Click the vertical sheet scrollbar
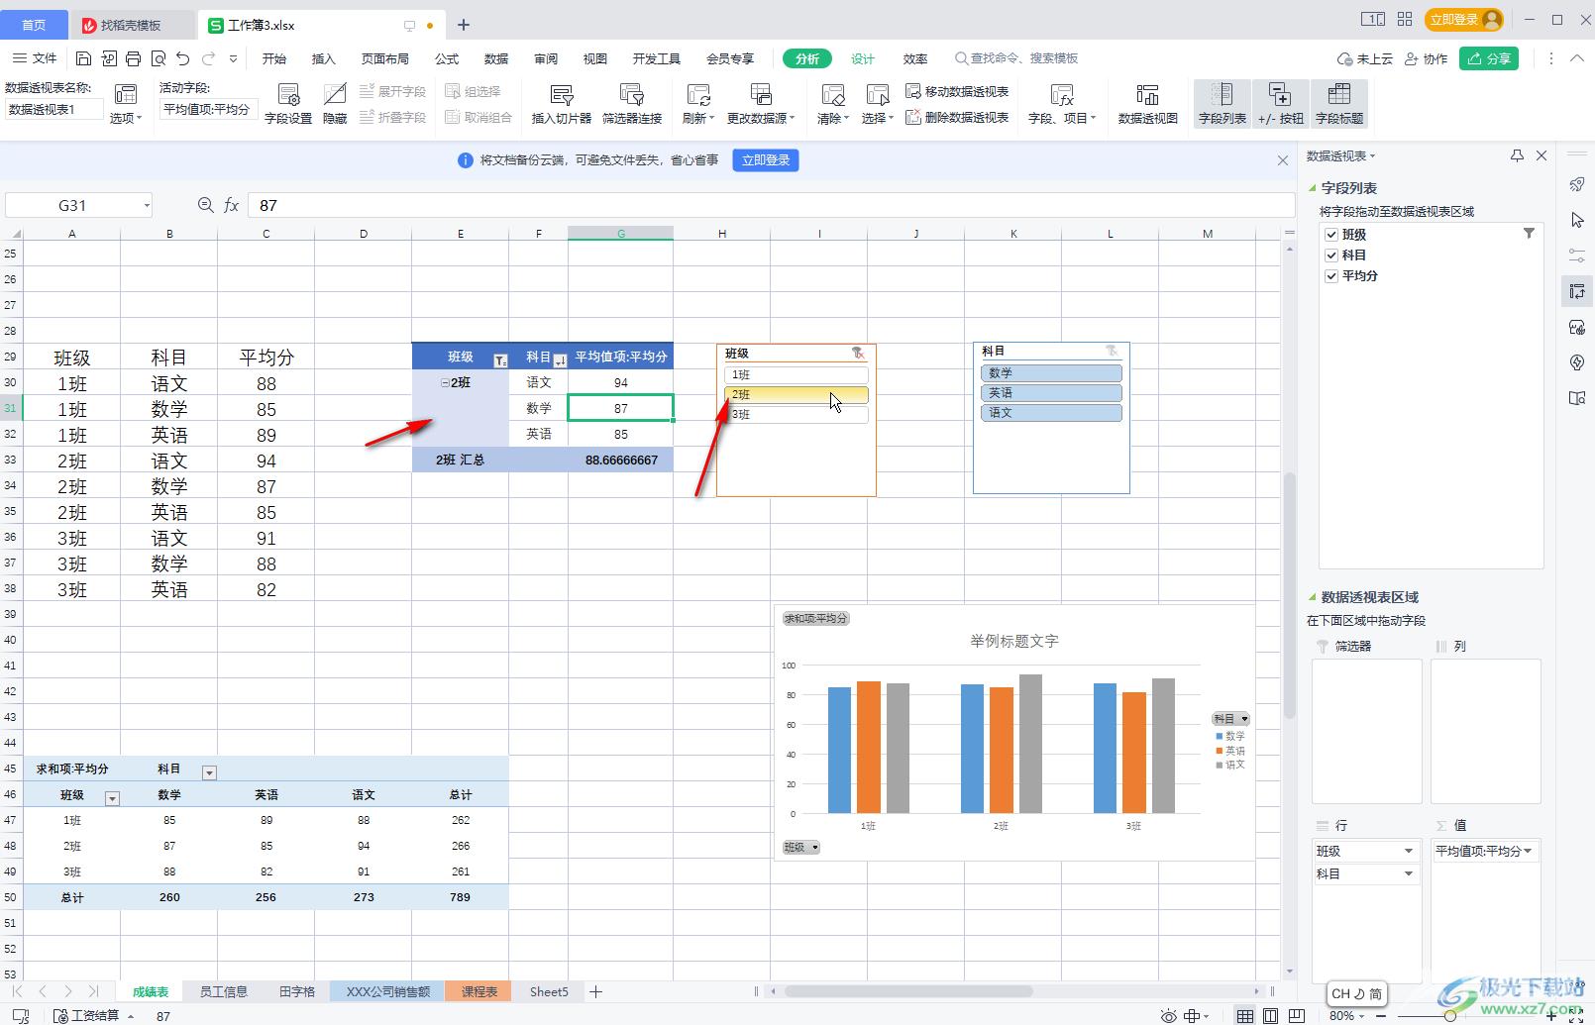Viewport: 1595px width, 1025px height. click(x=1289, y=594)
